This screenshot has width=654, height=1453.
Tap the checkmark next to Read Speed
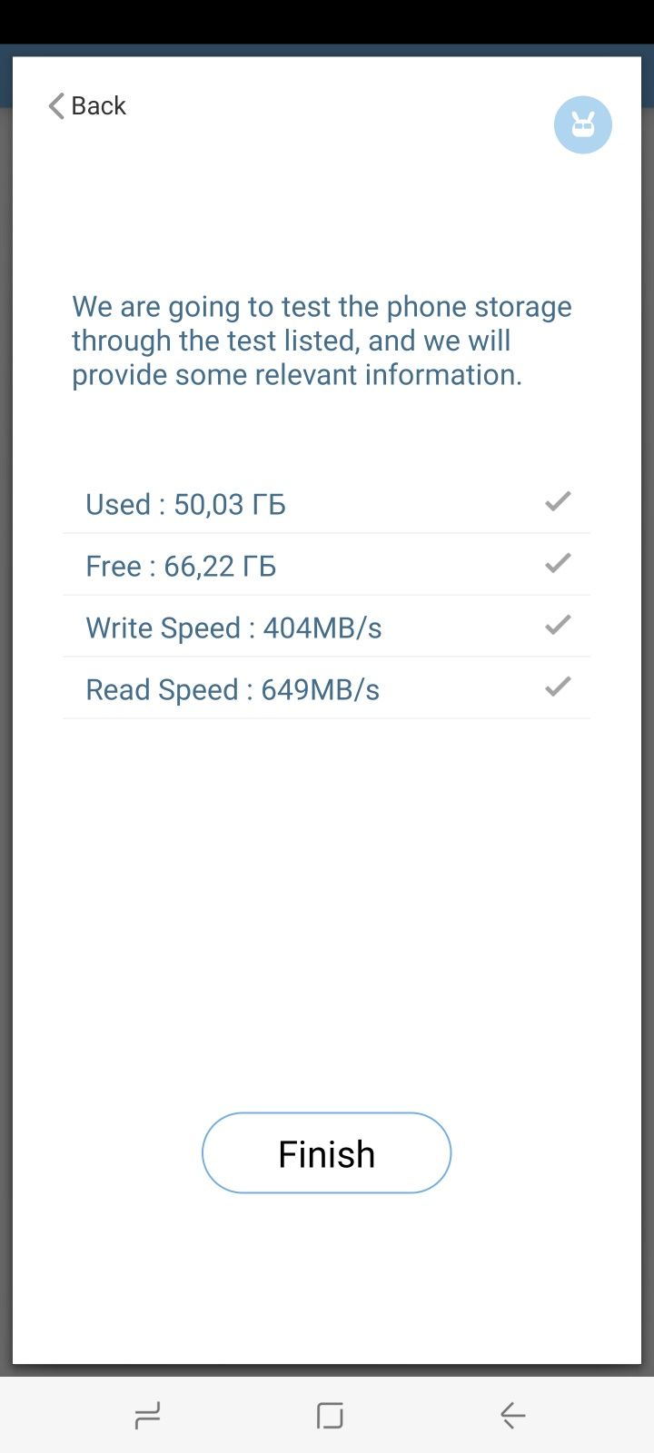coord(558,687)
